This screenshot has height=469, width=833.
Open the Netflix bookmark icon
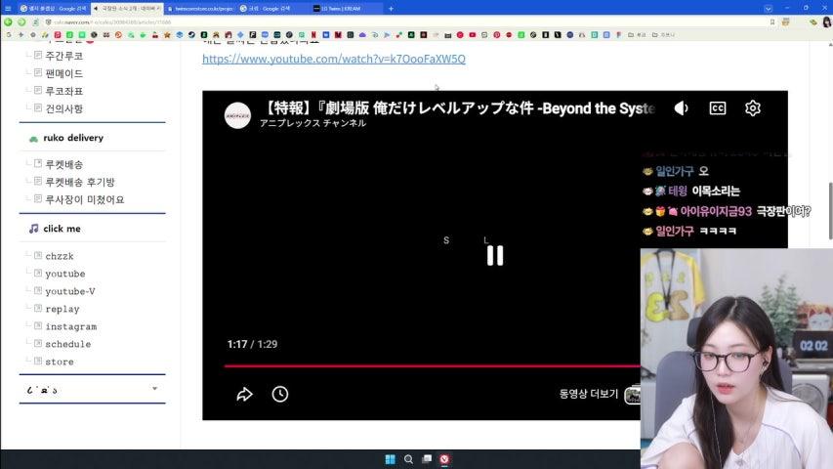(313, 34)
